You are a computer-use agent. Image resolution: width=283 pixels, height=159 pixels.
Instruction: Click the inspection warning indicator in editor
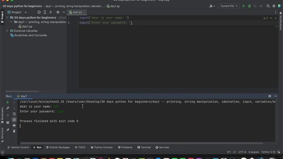click(265, 18)
